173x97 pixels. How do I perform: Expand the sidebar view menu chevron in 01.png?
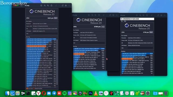[x=23, y=5]
